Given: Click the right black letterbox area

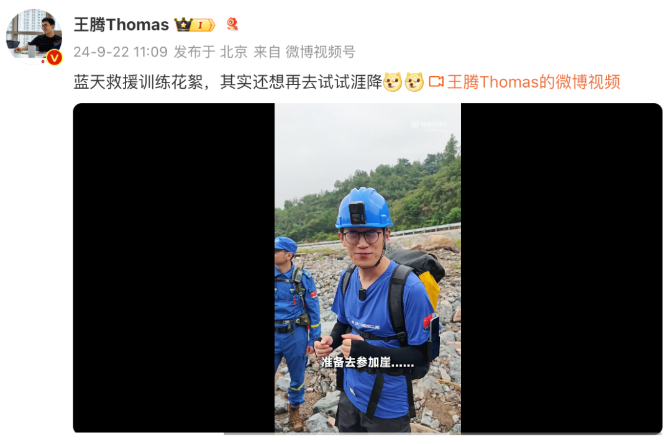Looking at the screenshot, I should click(562, 268).
